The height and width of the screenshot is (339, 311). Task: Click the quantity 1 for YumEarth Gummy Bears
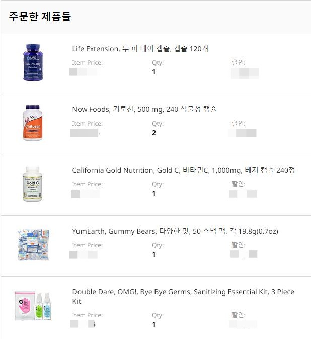154,254
